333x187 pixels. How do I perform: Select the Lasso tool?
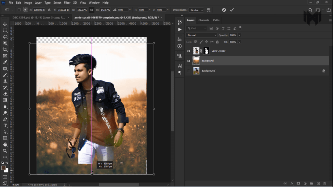[x=5, y=37]
